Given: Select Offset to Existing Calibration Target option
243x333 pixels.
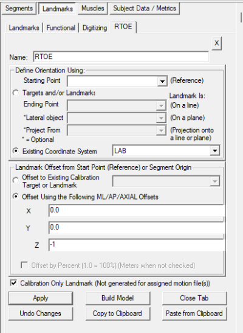Looking at the screenshot, I should pyautogui.click(x=16, y=180).
